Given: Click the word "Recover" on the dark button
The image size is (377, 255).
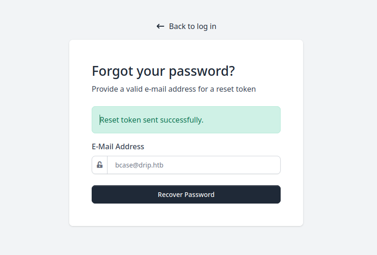Looking at the screenshot, I should coord(170,195).
